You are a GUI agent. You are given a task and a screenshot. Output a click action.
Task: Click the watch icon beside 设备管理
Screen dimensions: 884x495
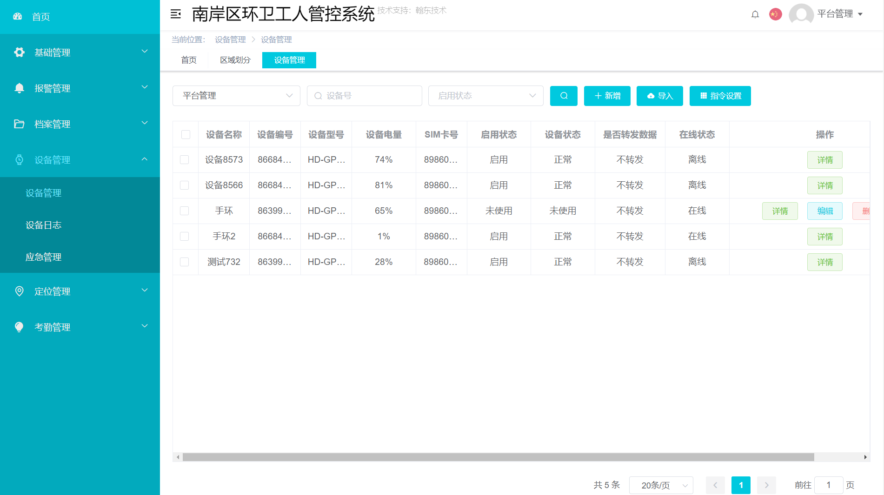(x=19, y=160)
